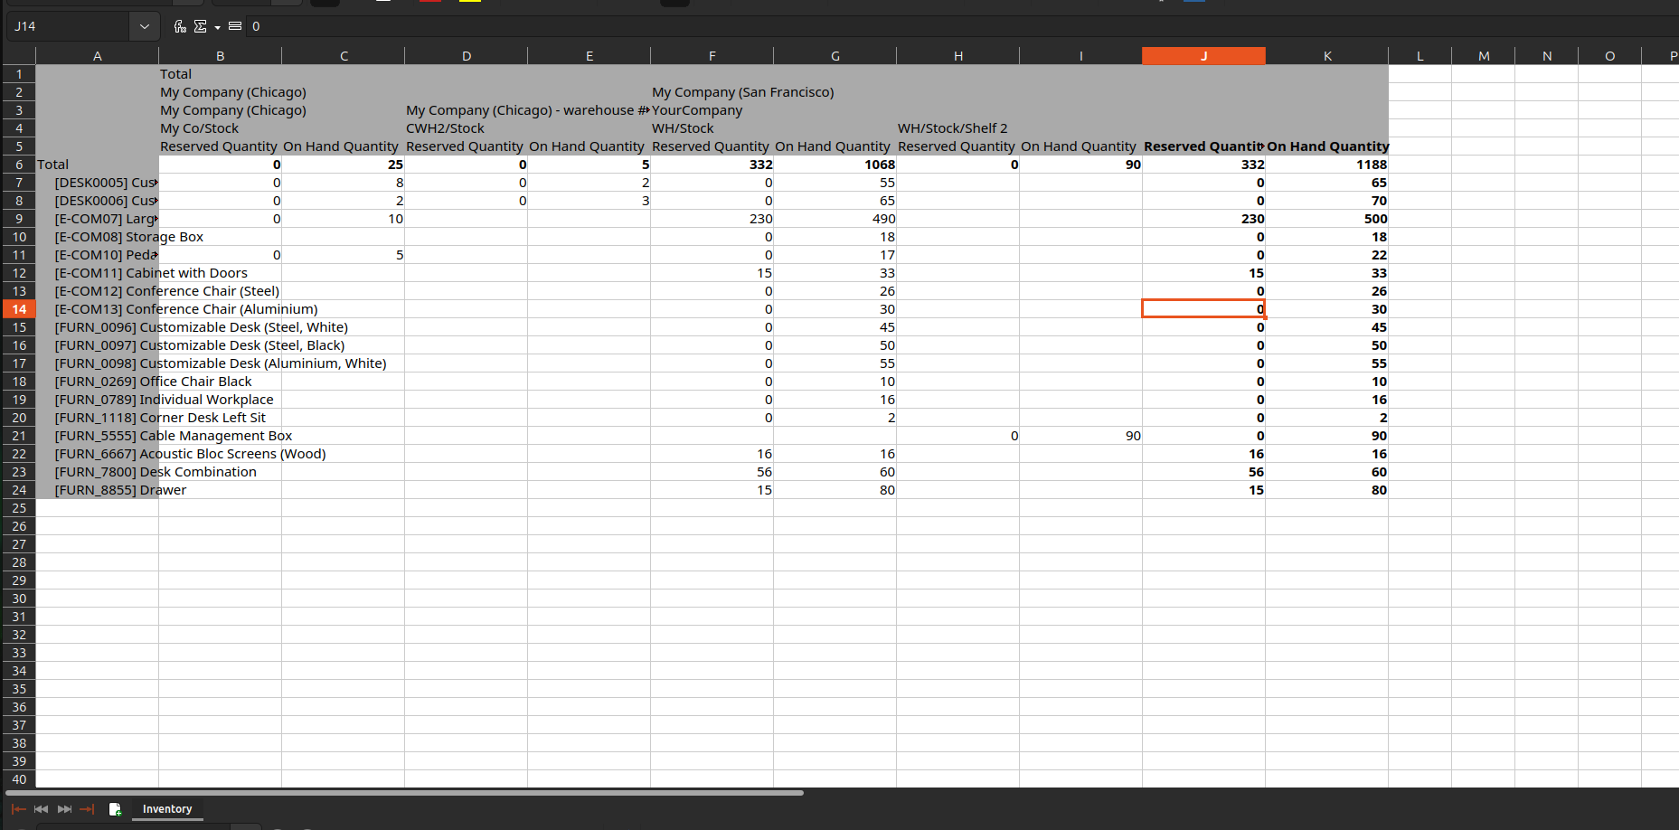Image resolution: width=1679 pixels, height=830 pixels.
Task: Click '[FURN_6667] Acoustic Bloc Screens (Wood)' label
Action: pyautogui.click(x=191, y=454)
